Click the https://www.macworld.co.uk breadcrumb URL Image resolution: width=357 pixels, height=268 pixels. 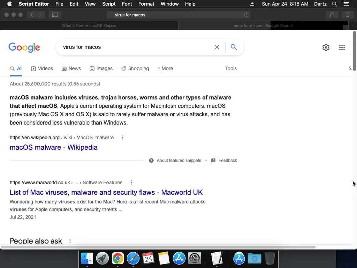(40, 183)
